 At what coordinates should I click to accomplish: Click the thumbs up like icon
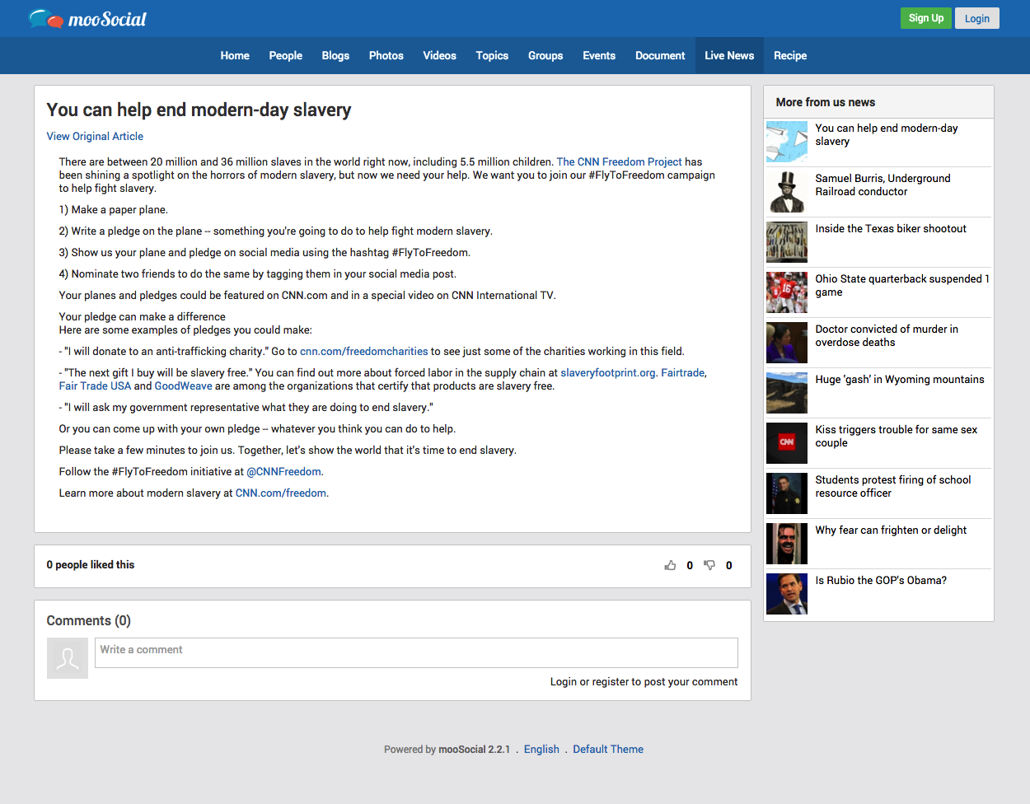pos(670,565)
